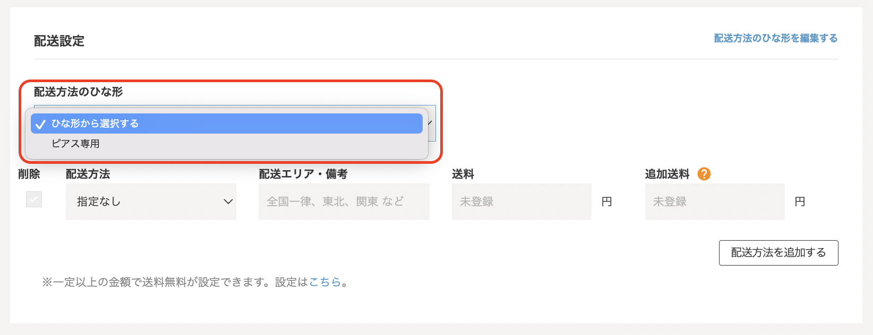The width and height of the screenshot is (873, 335).
Task: Click the 追加送料 column label
Action: [667, 174]
